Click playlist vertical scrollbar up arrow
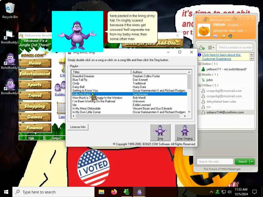Image resolution: width=263 pixels, height=197 pixels. click(x=189, y=72)
